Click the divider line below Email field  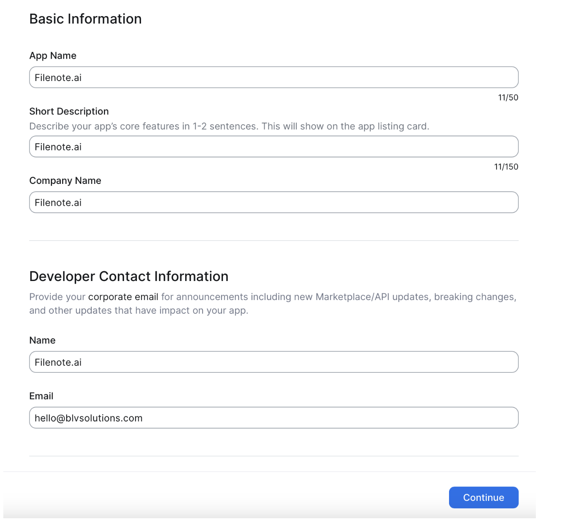pos(273,456)
